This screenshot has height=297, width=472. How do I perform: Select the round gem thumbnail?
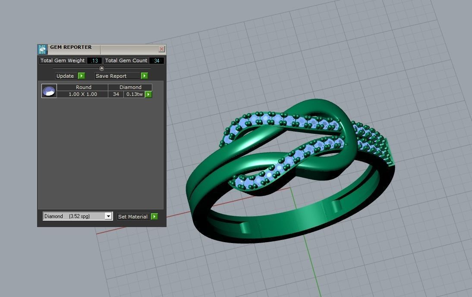pos(49,91)
